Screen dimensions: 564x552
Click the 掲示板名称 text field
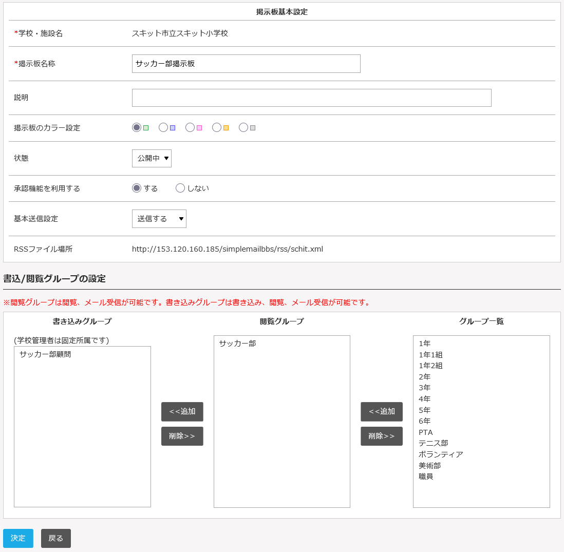point(246,64)
